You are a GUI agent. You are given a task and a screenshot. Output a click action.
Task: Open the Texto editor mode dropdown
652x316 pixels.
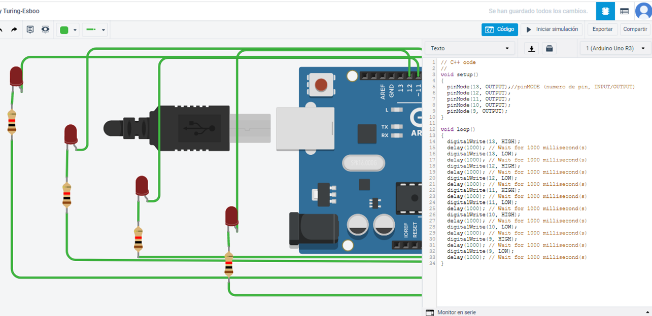tap(470, 48)
